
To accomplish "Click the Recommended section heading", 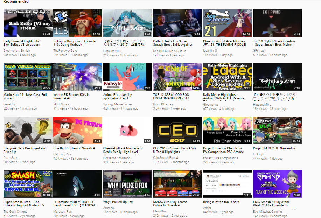I will (x=16, y=2).
